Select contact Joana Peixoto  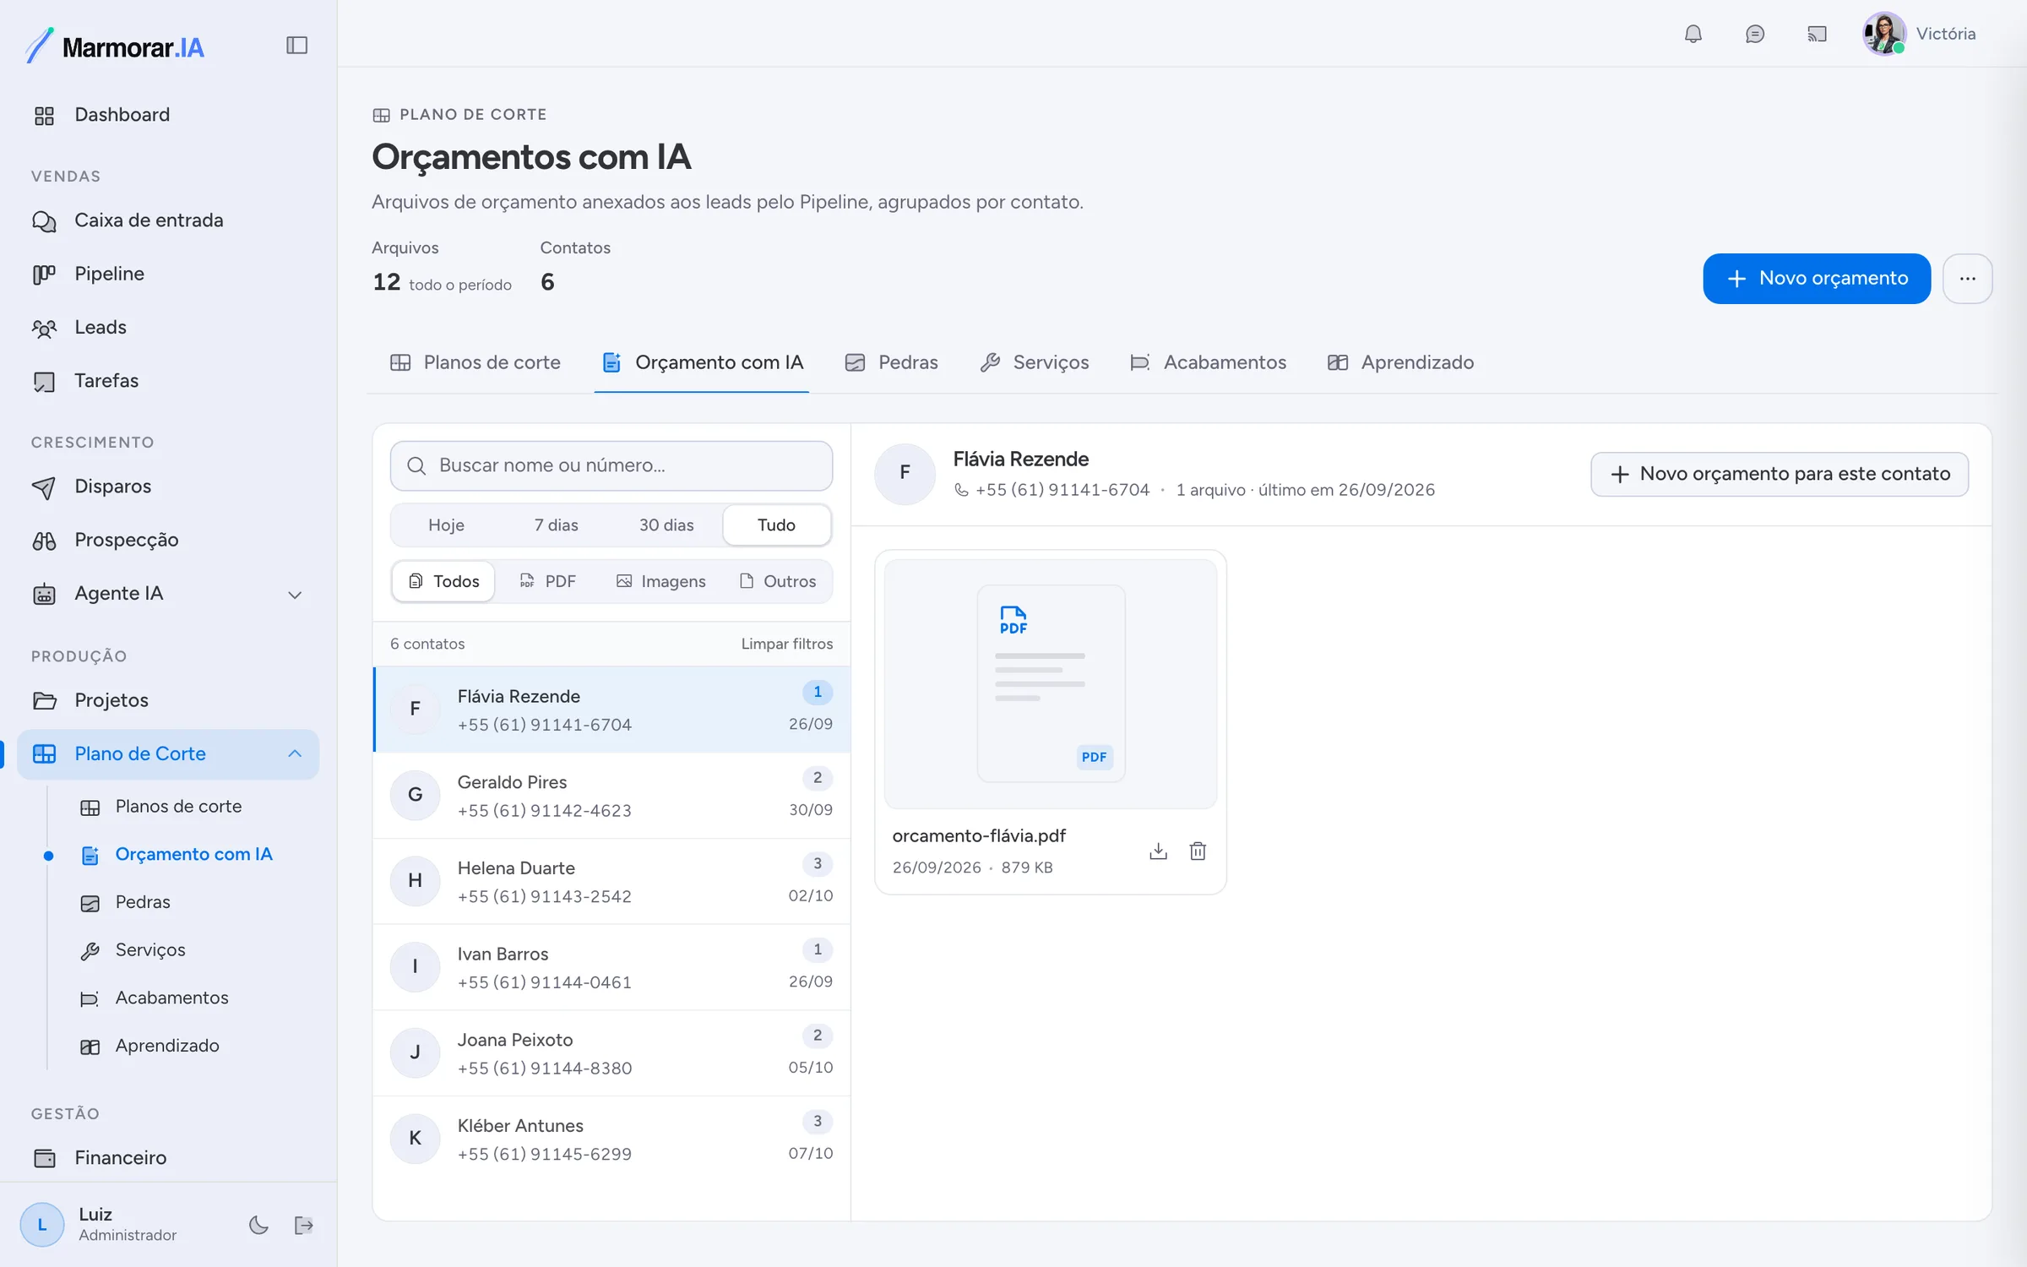tap(611, 1053)
